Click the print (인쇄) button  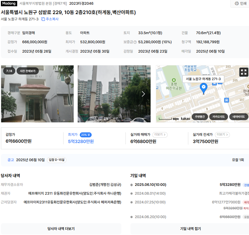pyautogui.click(x=241, y=3)
